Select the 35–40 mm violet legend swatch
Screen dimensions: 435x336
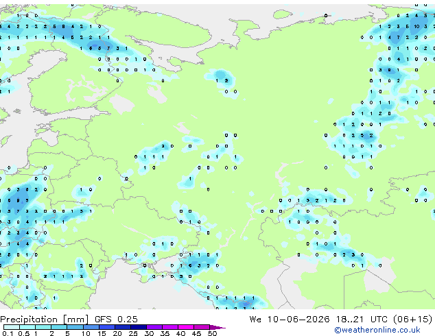pos(170,327)
